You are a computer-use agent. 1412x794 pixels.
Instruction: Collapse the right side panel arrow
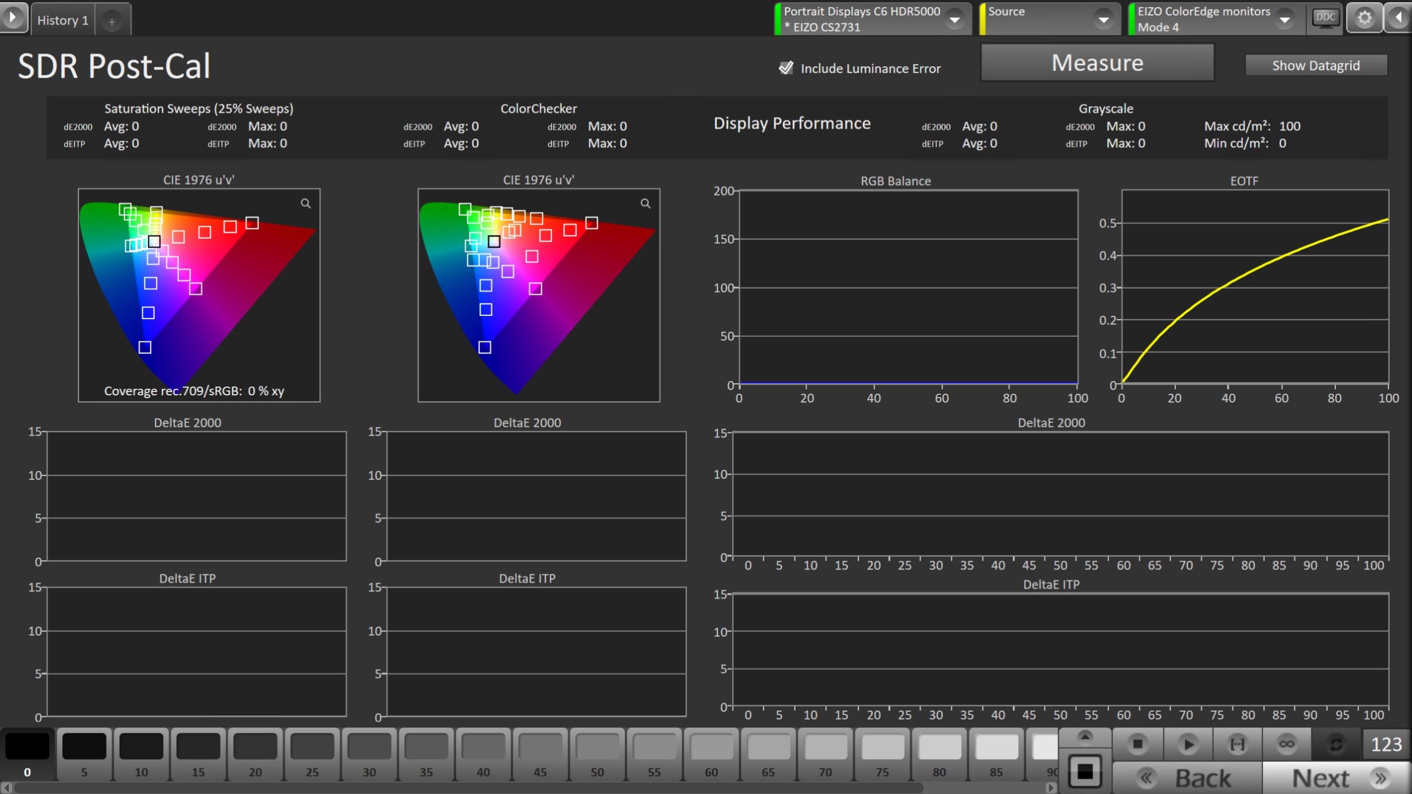(1399, 18)
